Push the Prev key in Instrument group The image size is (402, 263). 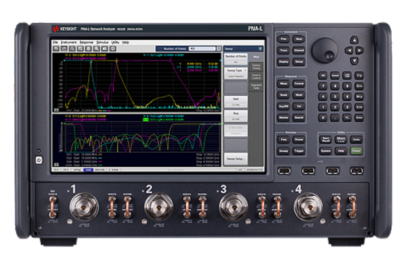click(x=283, y=39)
